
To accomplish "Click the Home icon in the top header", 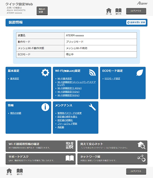I will 109,11.
